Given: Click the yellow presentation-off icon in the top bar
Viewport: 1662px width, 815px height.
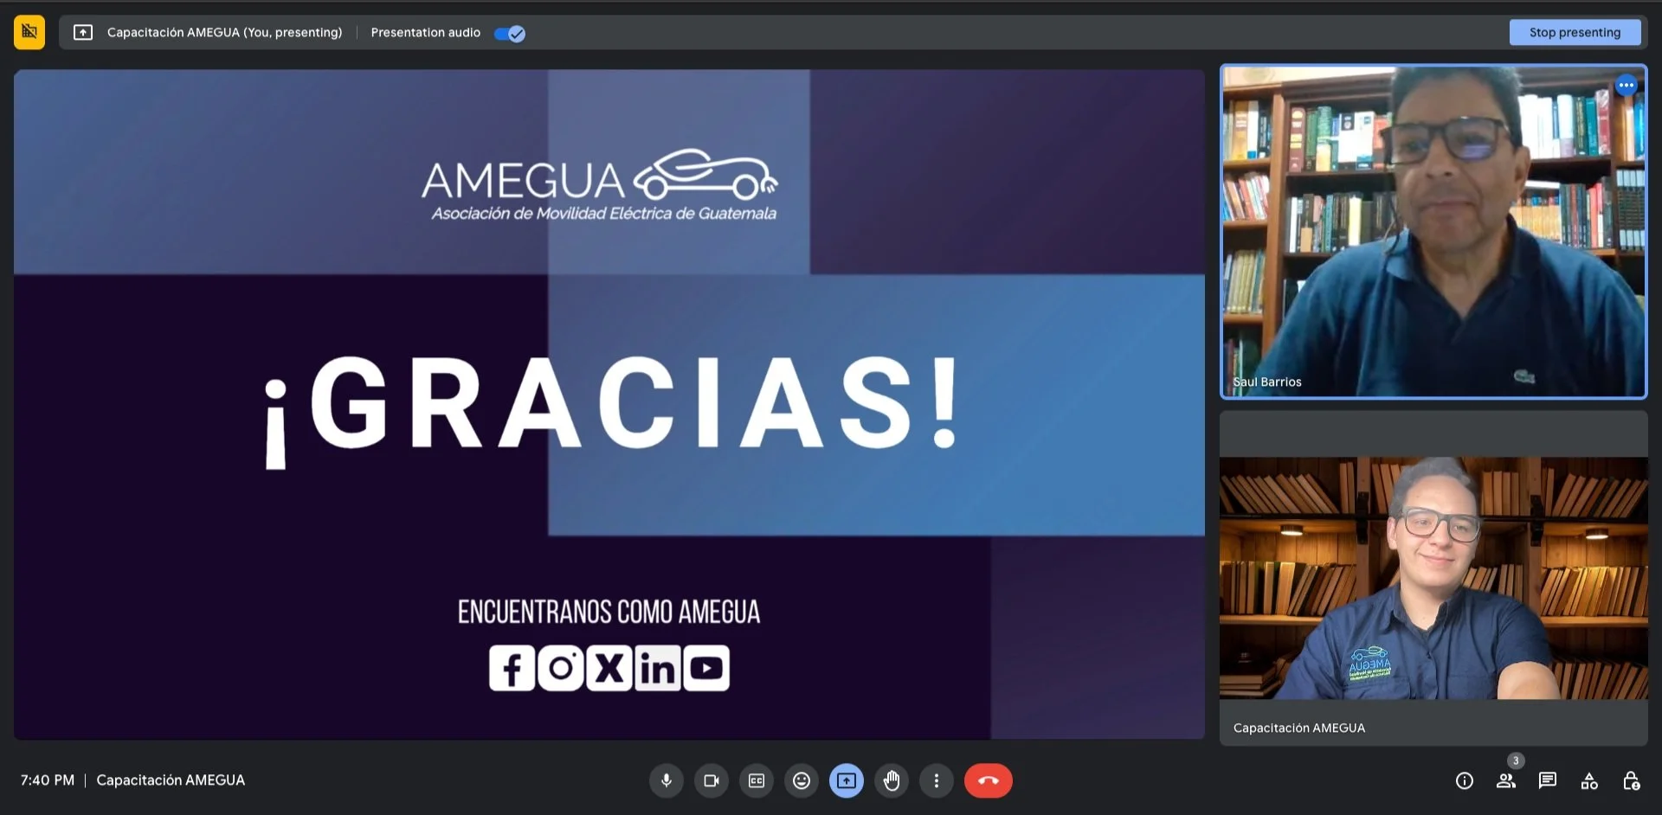Looking at the screenshot, I should pyautogui.click(x=29, y=33).
